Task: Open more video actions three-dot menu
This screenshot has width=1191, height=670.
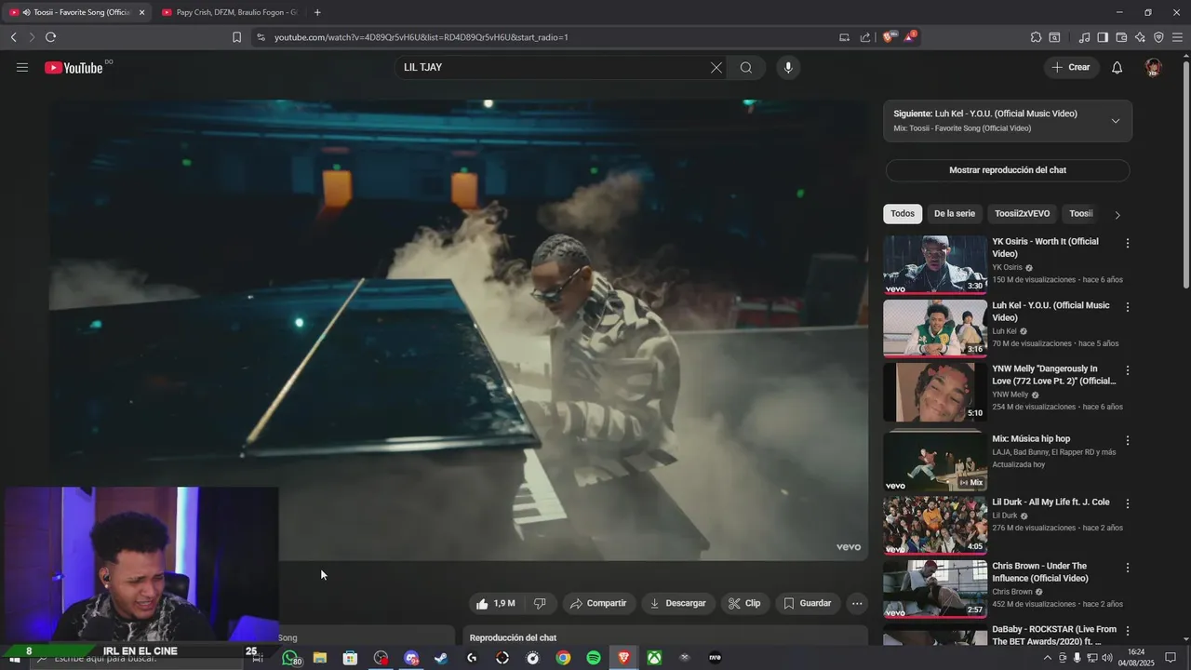Action: tap(857, 603)
